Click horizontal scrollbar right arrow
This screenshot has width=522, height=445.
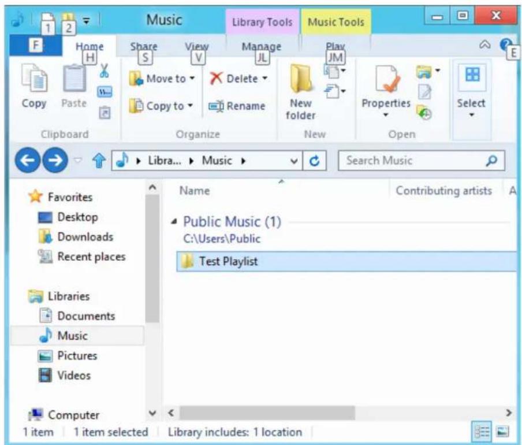pos(509,413)
